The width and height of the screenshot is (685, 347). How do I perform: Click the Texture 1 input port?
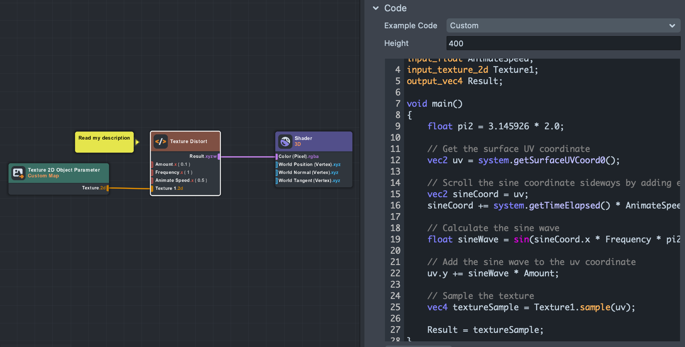152,188
